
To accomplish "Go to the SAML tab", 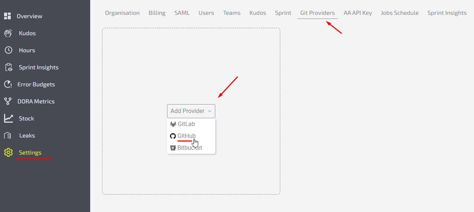I will pos(182,13).
